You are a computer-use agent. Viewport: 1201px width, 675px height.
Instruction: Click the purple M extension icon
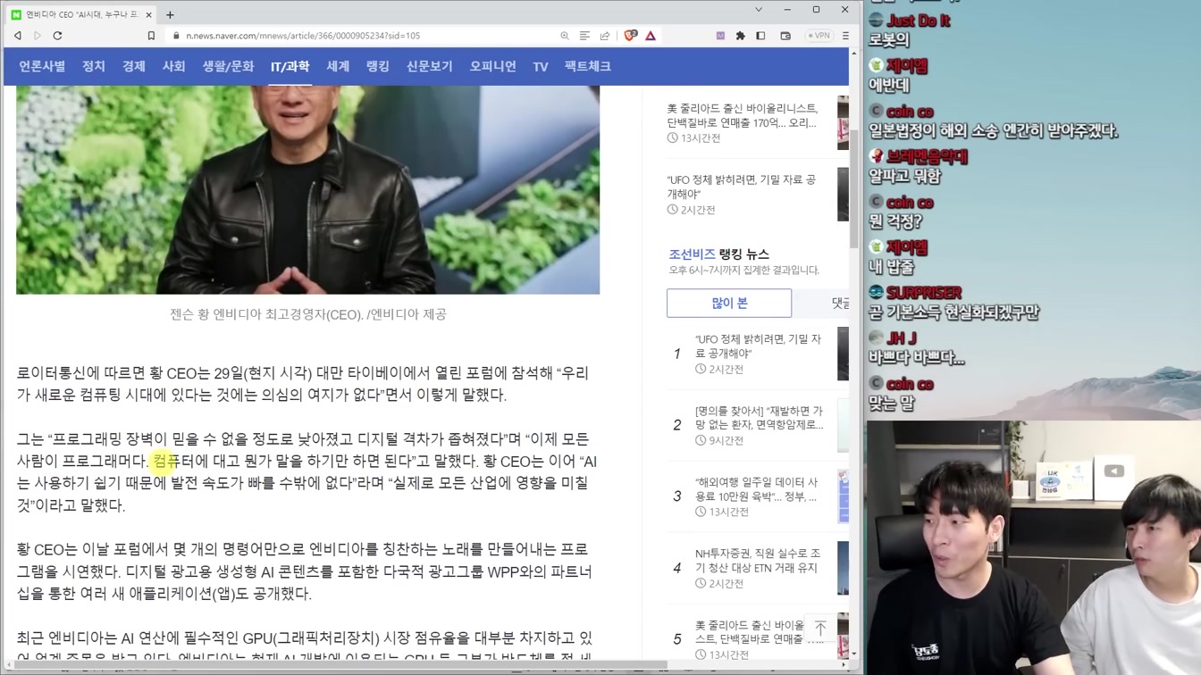coord(720,36)
